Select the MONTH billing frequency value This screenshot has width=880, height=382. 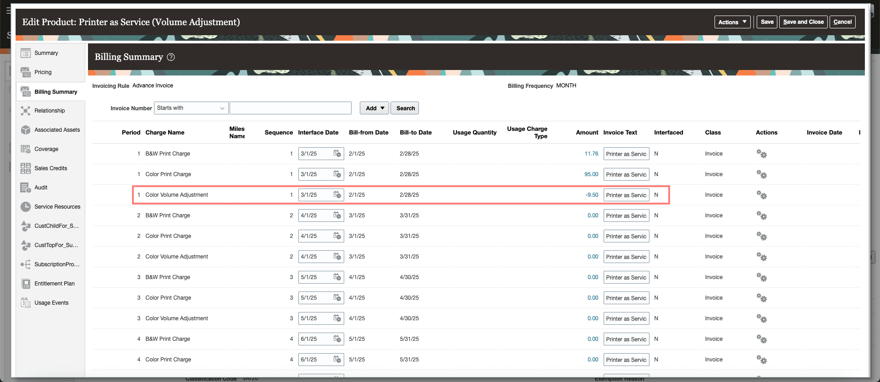click(566, 86)
